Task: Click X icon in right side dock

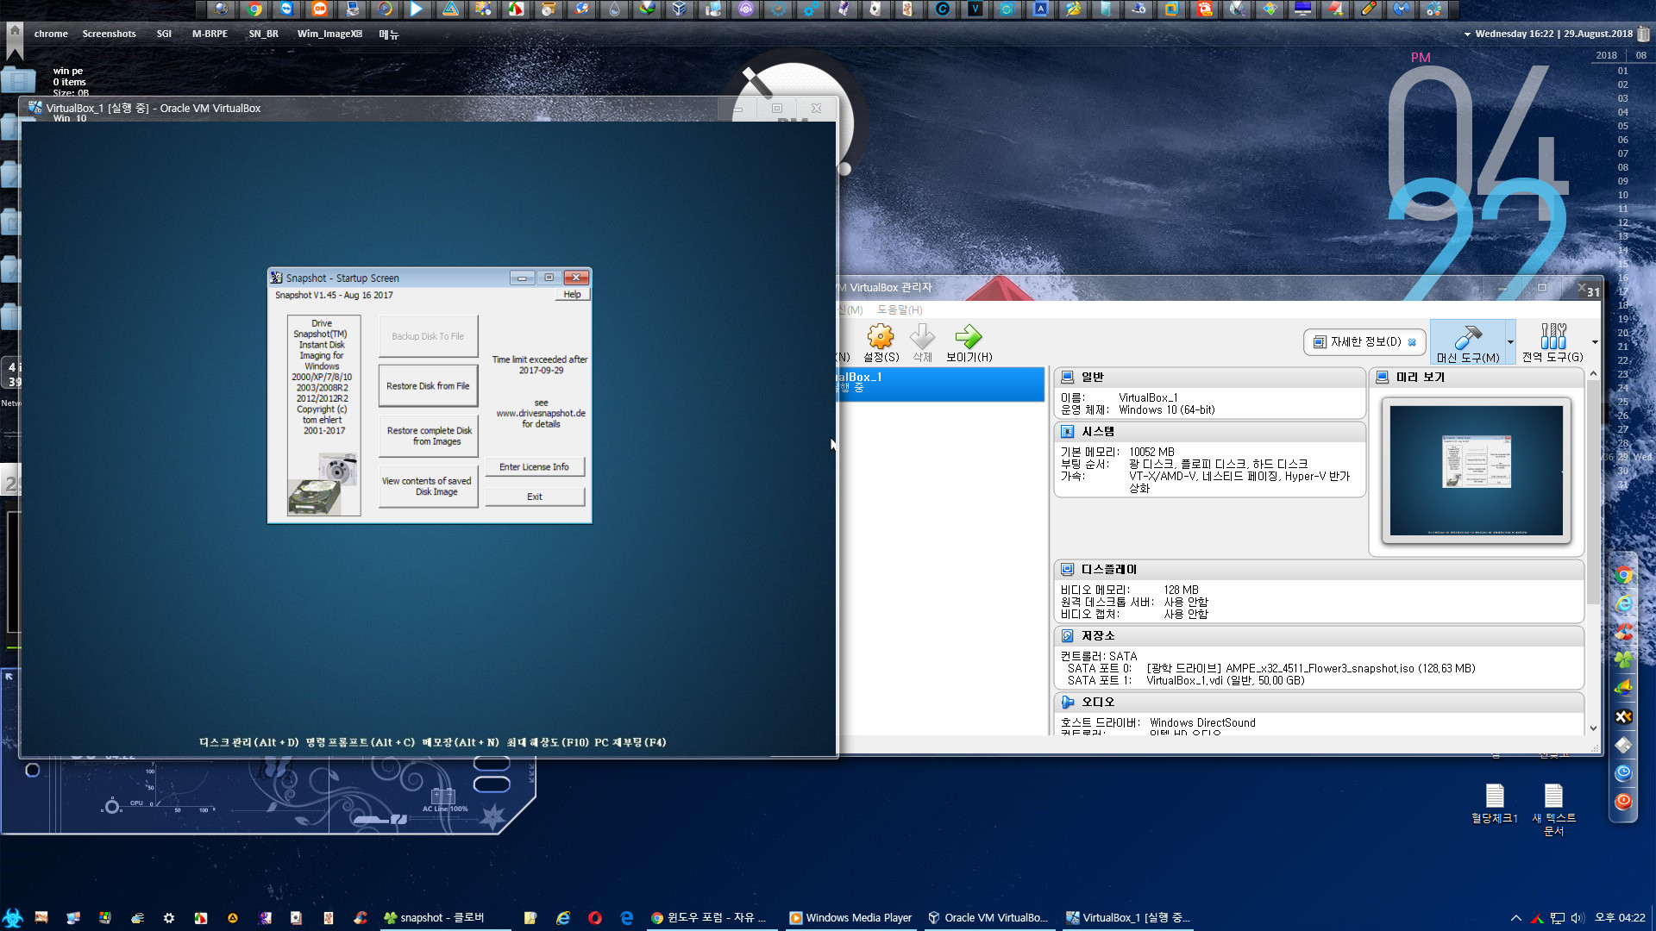Action: [x=1623, y=716]
